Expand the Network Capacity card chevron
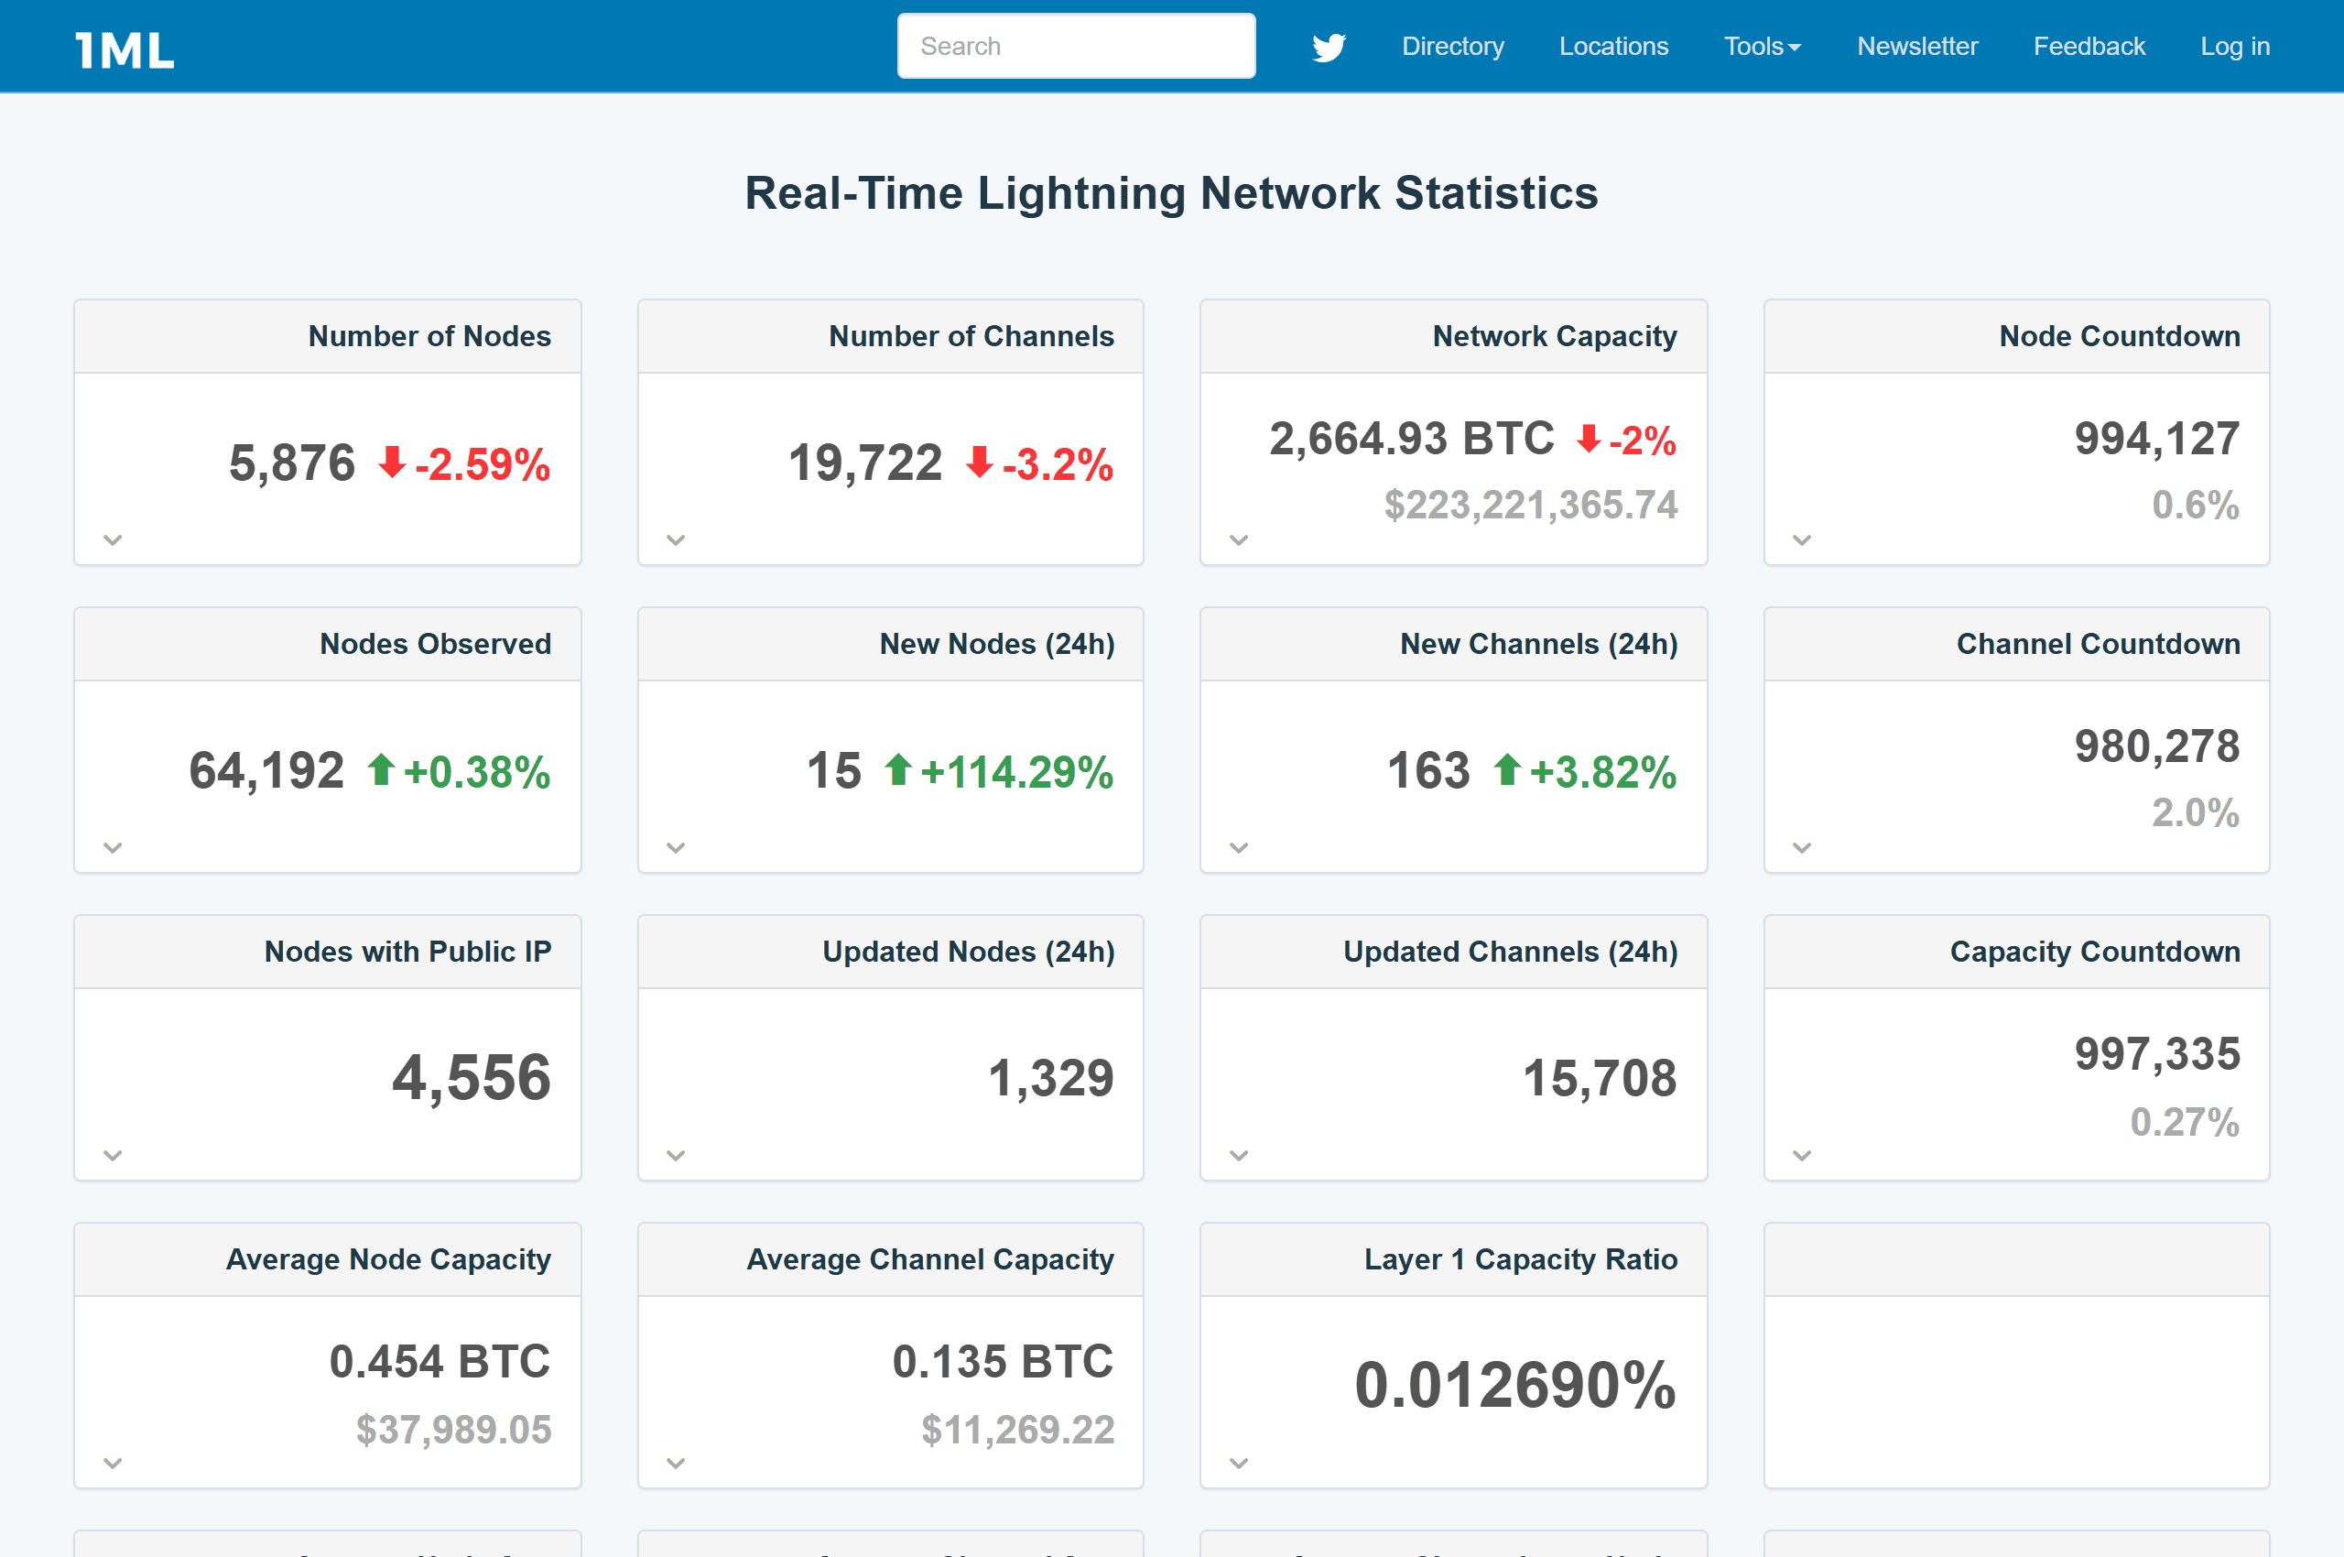Viewport: 2344px width, 1557px height. point(1239,540)
